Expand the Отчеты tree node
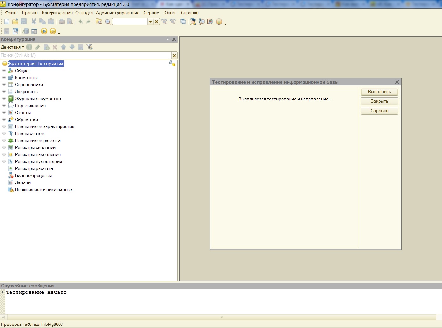This screenshot has height=328, width=442. [4, 113]
